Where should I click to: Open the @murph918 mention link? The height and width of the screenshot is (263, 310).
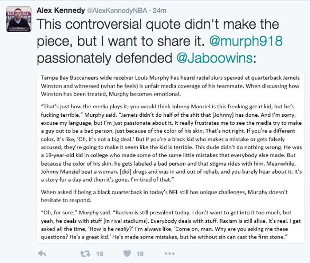(246, 41)
